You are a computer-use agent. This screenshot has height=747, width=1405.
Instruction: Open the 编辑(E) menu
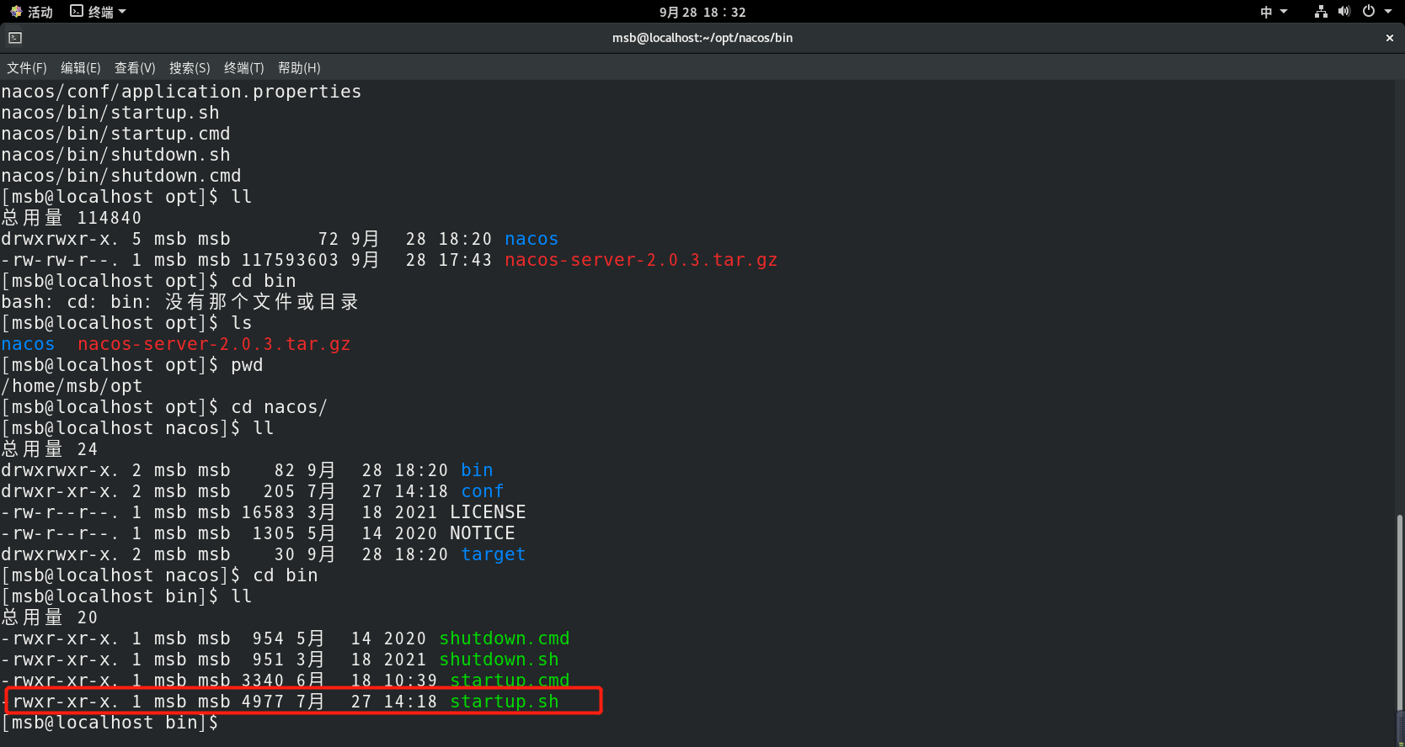[81, 68]
